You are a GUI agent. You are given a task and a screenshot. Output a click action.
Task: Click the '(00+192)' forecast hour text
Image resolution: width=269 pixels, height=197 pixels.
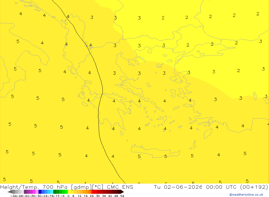(x=254, y=187)
